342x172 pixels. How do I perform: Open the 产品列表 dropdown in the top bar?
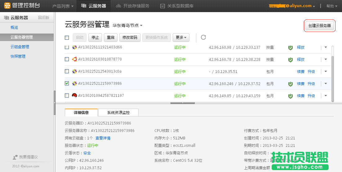(x=63, y=6)
